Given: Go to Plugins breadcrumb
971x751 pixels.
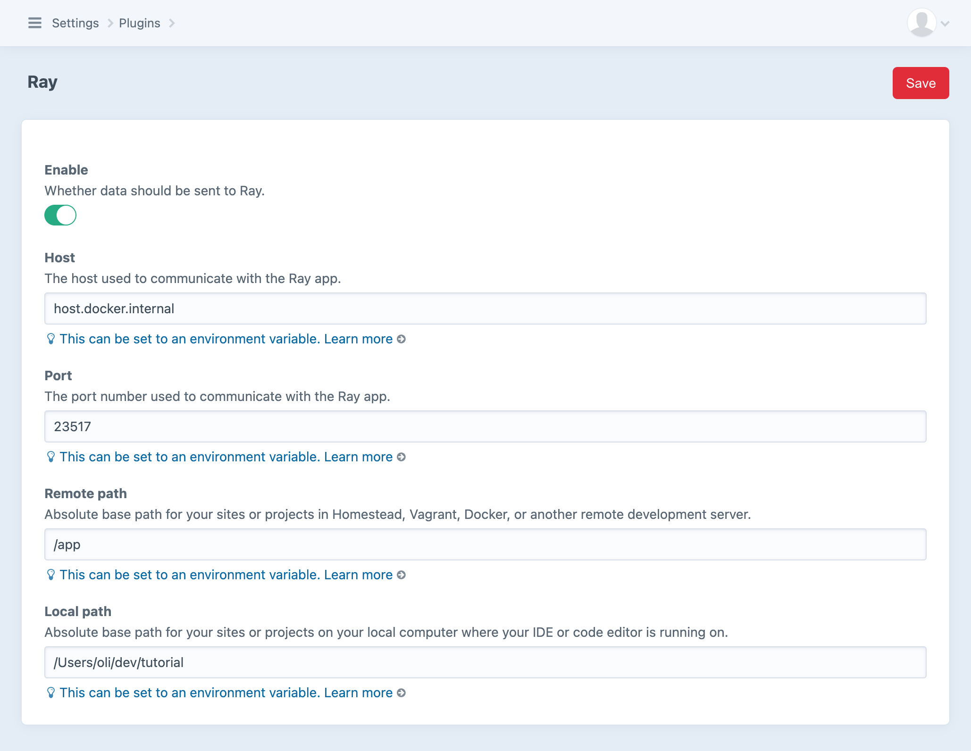Looking at the screenshot, I should pyautogui.click(x=140, y=23).
